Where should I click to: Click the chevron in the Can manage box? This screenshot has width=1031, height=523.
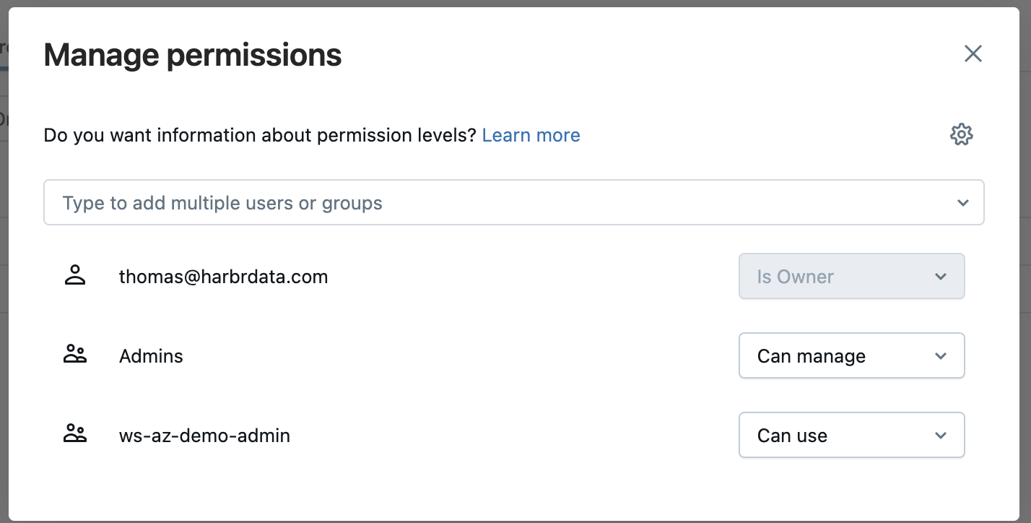click(940, 356)
